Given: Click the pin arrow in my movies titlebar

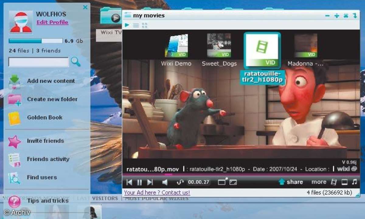Looking at the screenshot, I should [x=355, y=16].
